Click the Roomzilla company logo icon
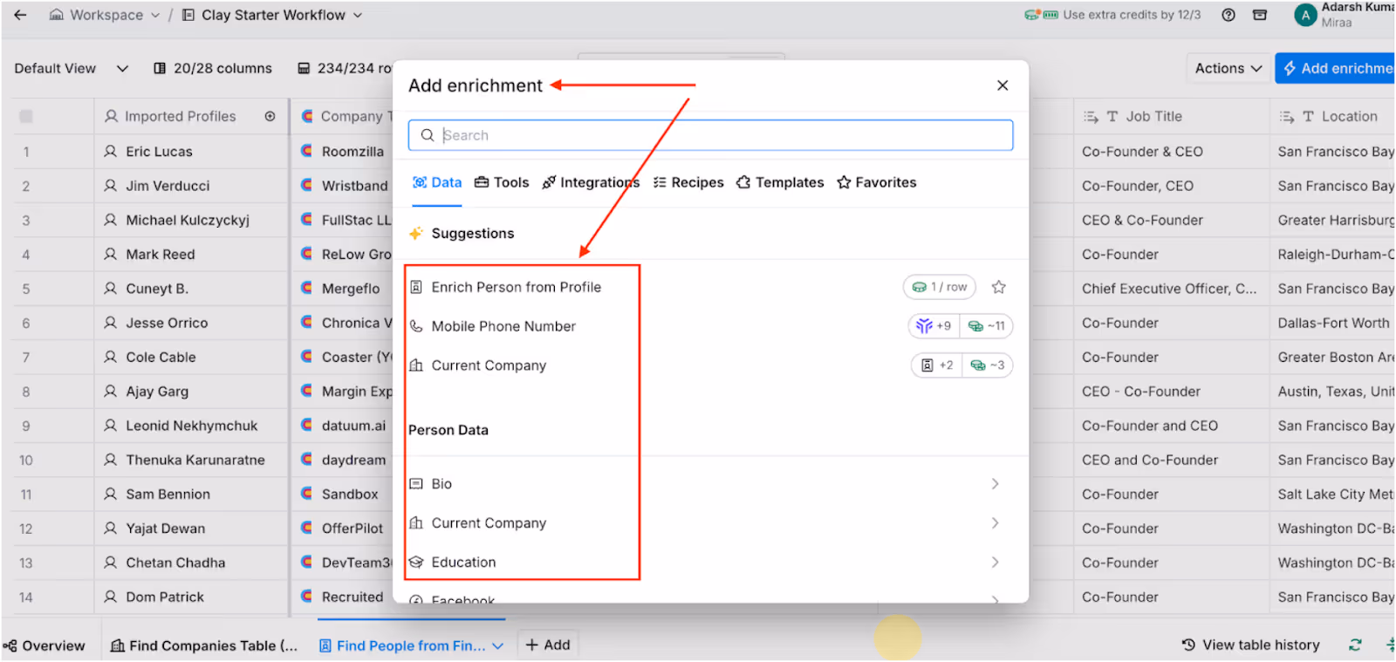The image size is (1396, 662). click(x=307, y=151)
